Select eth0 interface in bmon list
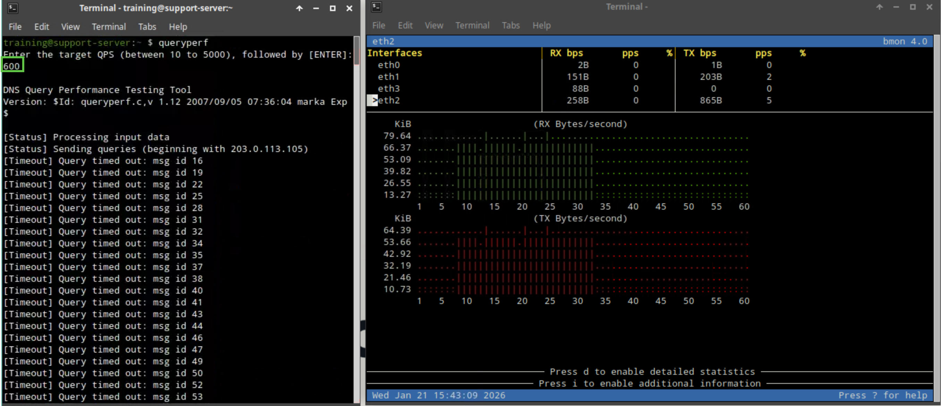Image resolution: width=941 pixels, height=406 pixels. (x=389, y=65)
